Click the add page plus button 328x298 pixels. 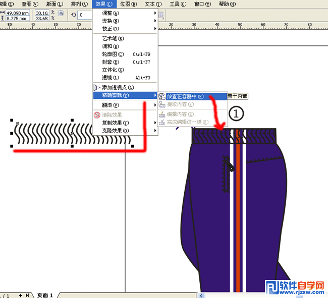pyautogui.click(x=20, y=295)
